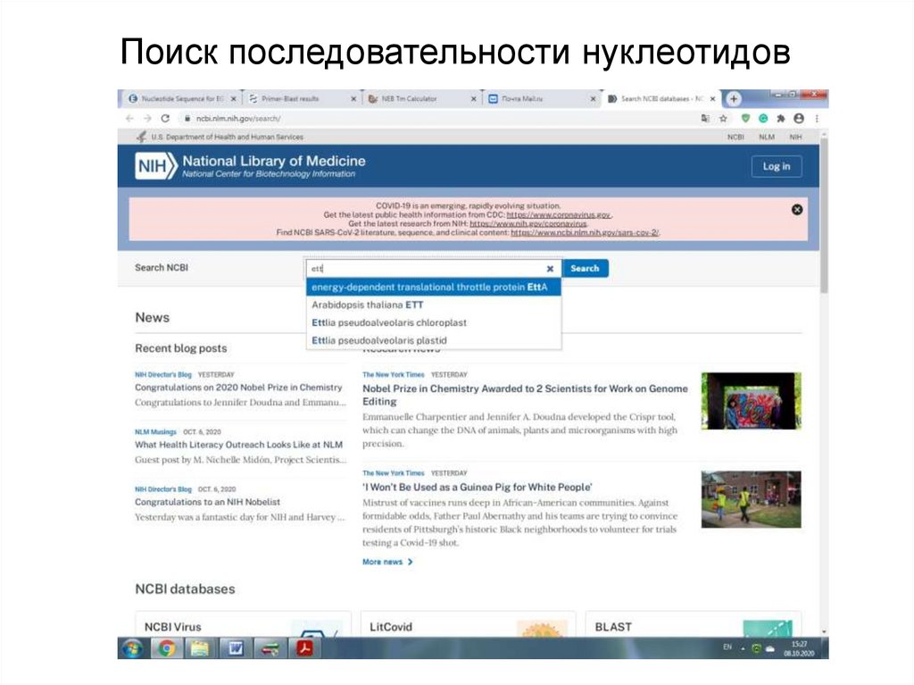Click the NIH logo in the header
Image resolution: width=914 pixels, height=685 pixels.
coord(155,166)
